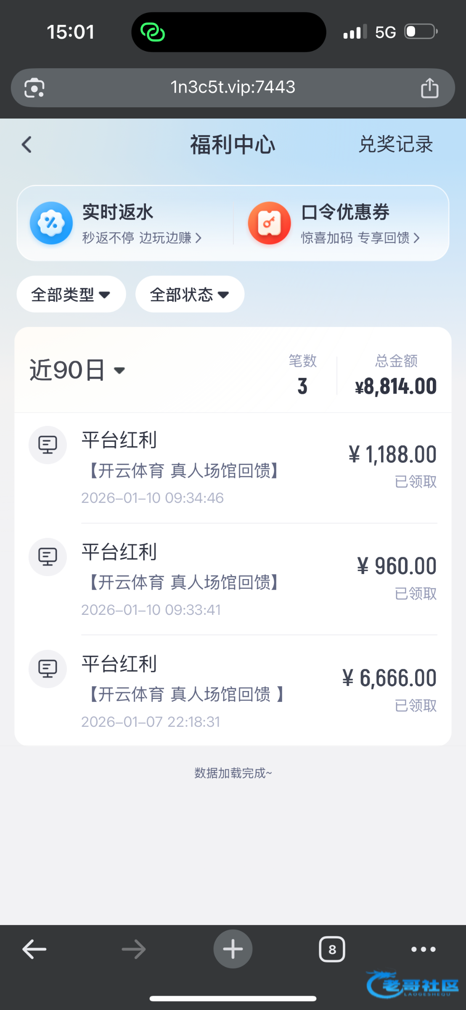Tap the message icon of ¥1,188.00 record
The height and width of the screenshot is (1010, 466).
click(x=48, y=445)
